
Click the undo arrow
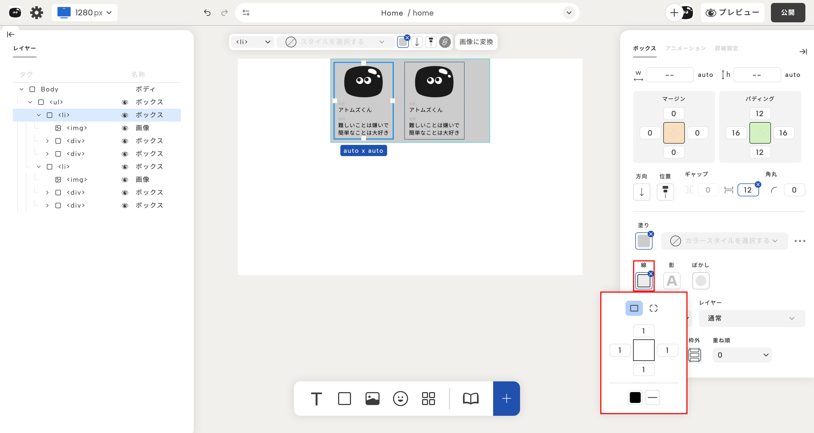point(207,13)
